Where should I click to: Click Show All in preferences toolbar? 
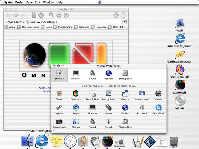click(59, 74)
